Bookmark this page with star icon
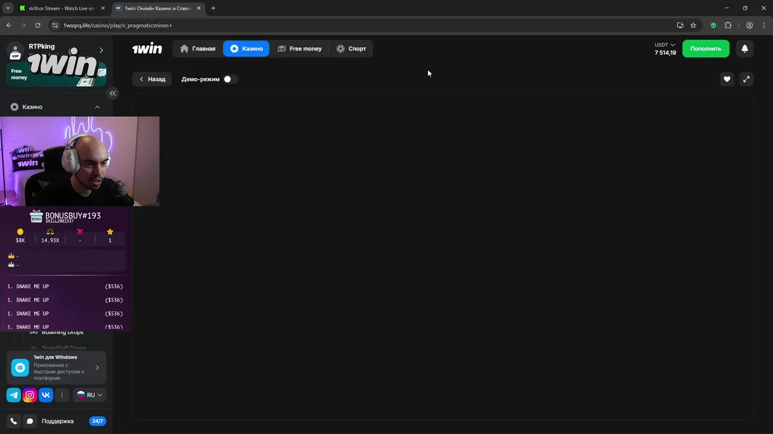The height and width of the screenshot is (434, 773). click(693, 25)
